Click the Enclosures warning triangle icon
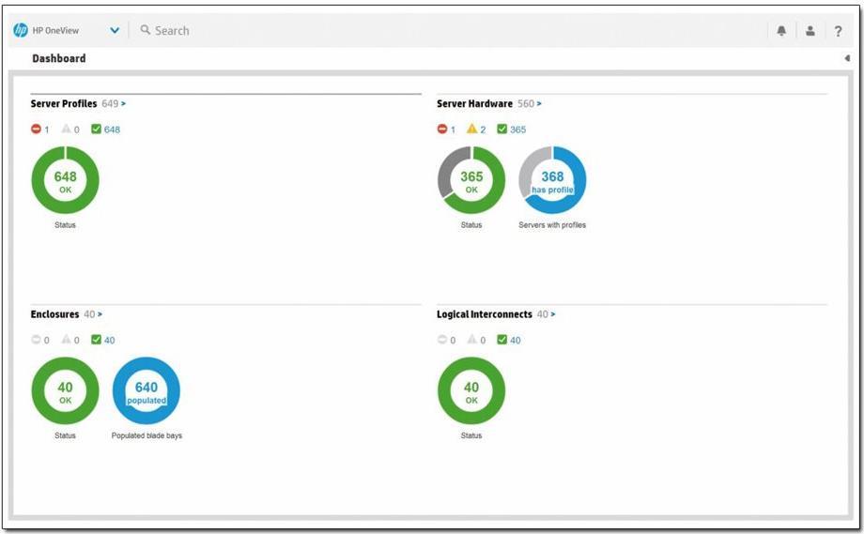 tap(66, 340)
